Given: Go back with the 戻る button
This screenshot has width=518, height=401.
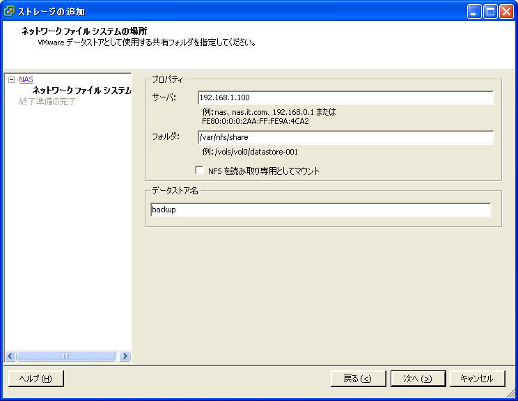Looking at the screenshot, I should (358, 379).
